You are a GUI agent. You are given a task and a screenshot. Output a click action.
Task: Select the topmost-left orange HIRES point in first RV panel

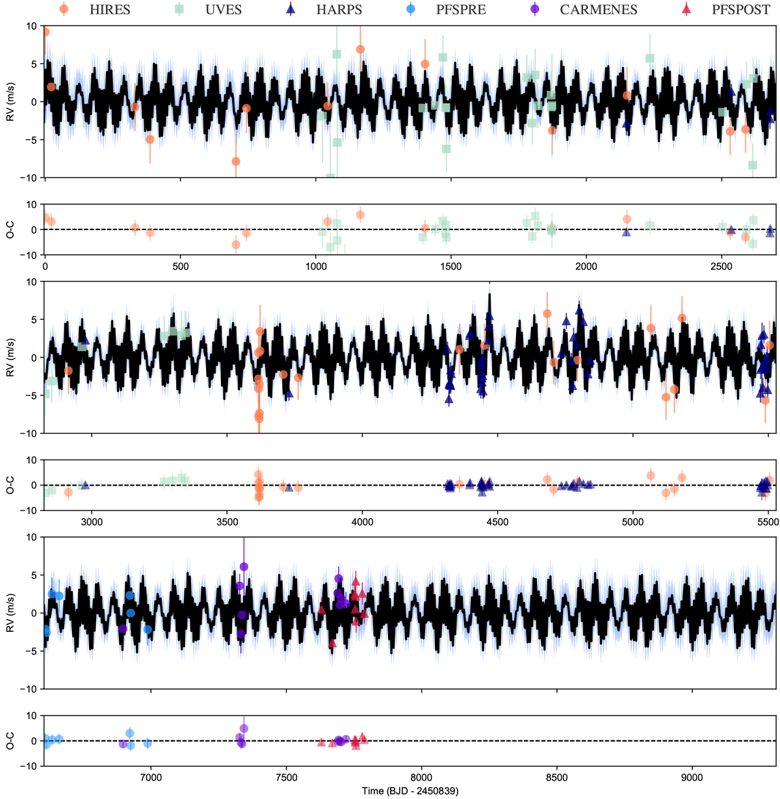(x=45, y=32)
